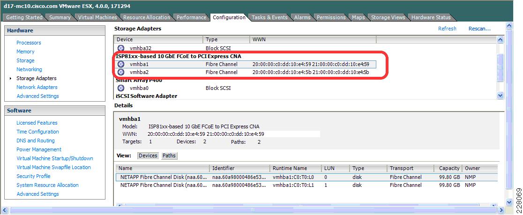
Task: Click the vmhba0 adapter icon
Action: point(121,88)
